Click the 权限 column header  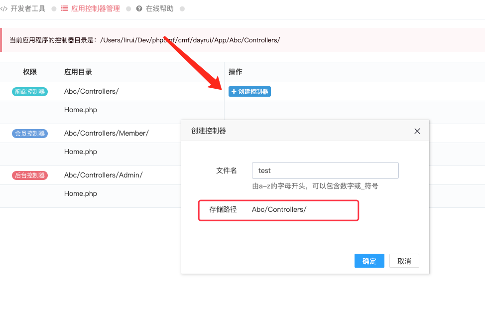(30, 72)
